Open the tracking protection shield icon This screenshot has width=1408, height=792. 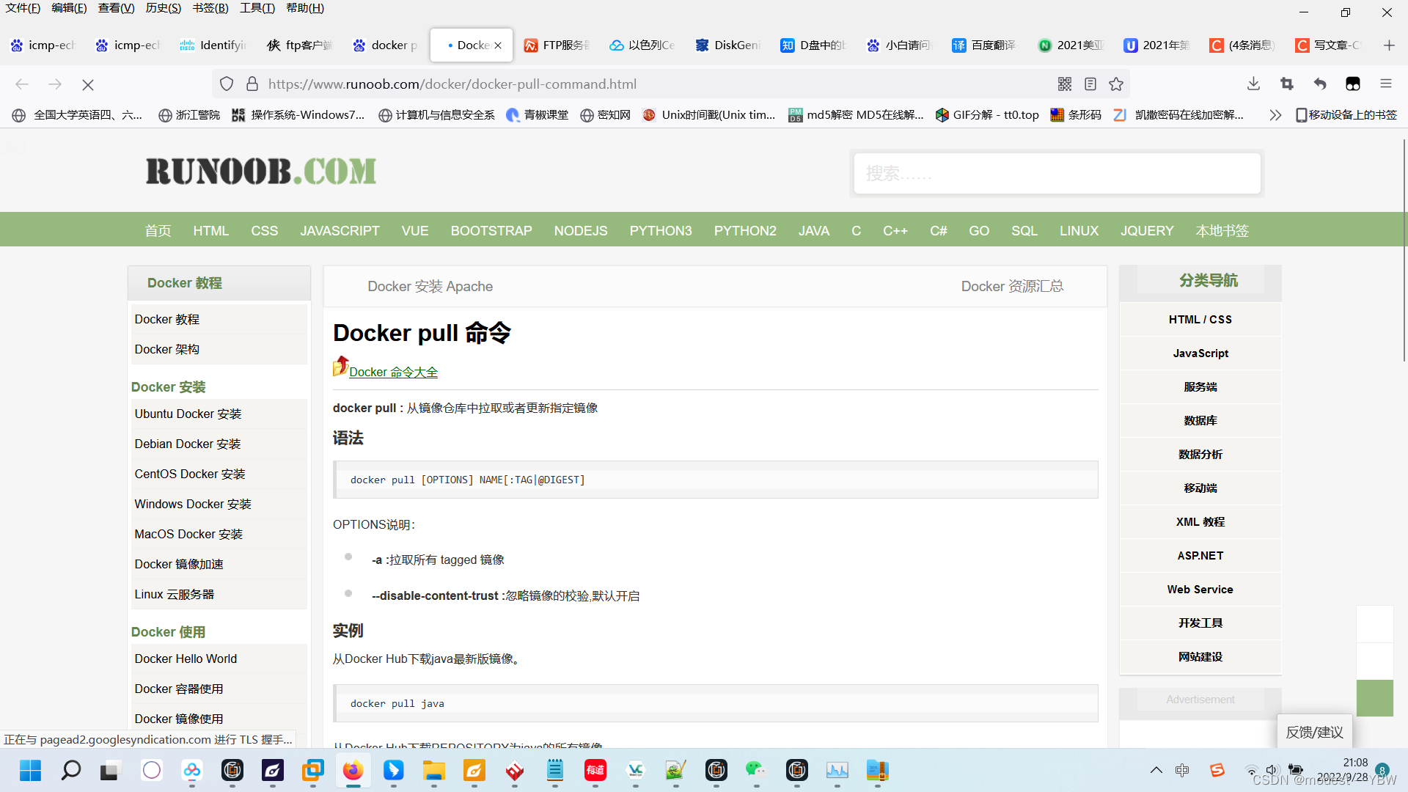point(227,84)
